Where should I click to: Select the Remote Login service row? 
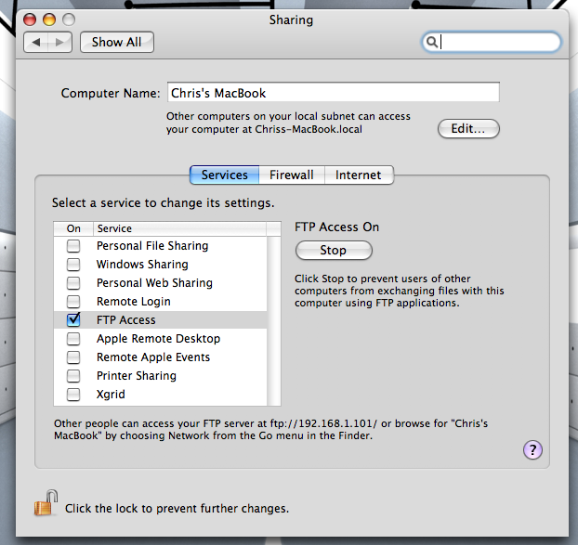161,301
